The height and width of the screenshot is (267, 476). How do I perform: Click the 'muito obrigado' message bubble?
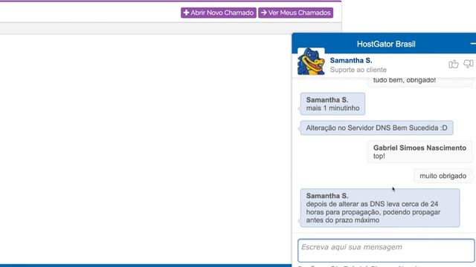(443, 176)
